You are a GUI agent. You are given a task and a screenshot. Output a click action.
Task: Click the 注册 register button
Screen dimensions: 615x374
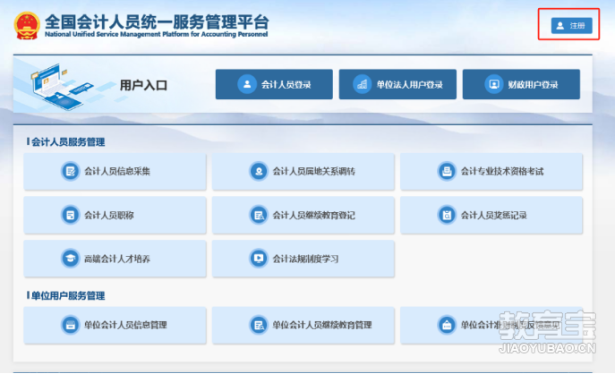[571, 25]
